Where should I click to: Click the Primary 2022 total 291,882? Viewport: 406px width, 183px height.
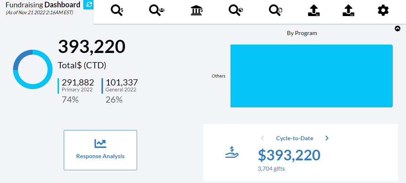click(x=78, y=83)
